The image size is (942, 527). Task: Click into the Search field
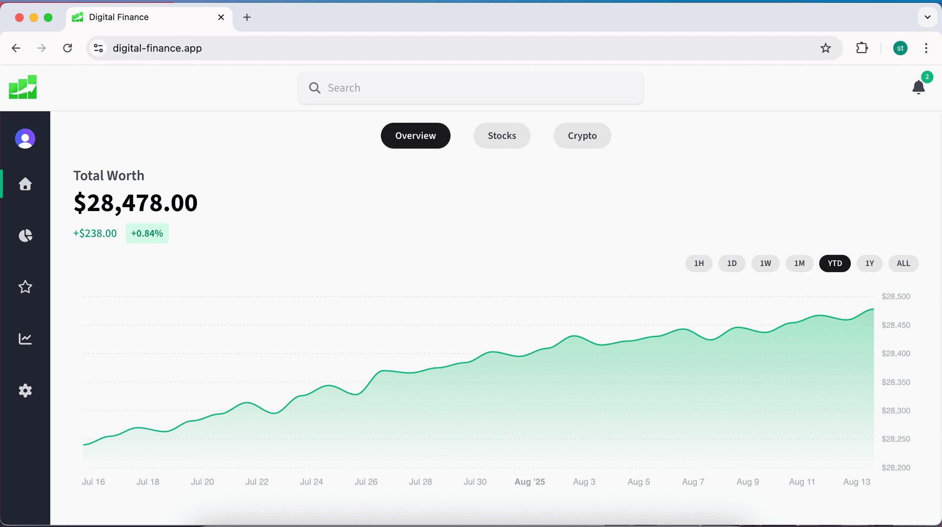pyautogui.click(x=471, y=88)
